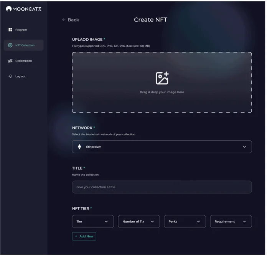Click the Ethereum diamond logo icon

pos(79,147)
